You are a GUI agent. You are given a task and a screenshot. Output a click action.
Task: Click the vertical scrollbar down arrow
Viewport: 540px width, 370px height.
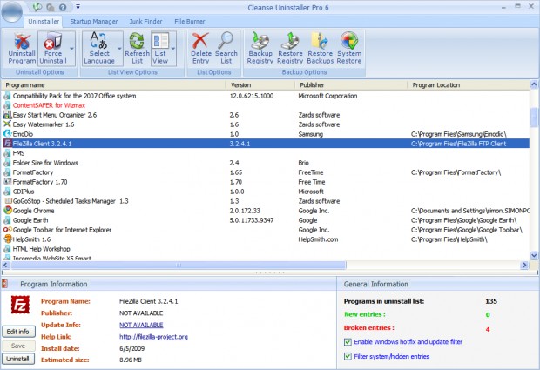[x=534, y=255]
